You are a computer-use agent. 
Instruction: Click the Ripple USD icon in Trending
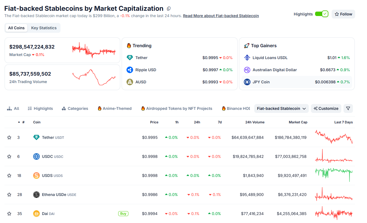point(130,70)
